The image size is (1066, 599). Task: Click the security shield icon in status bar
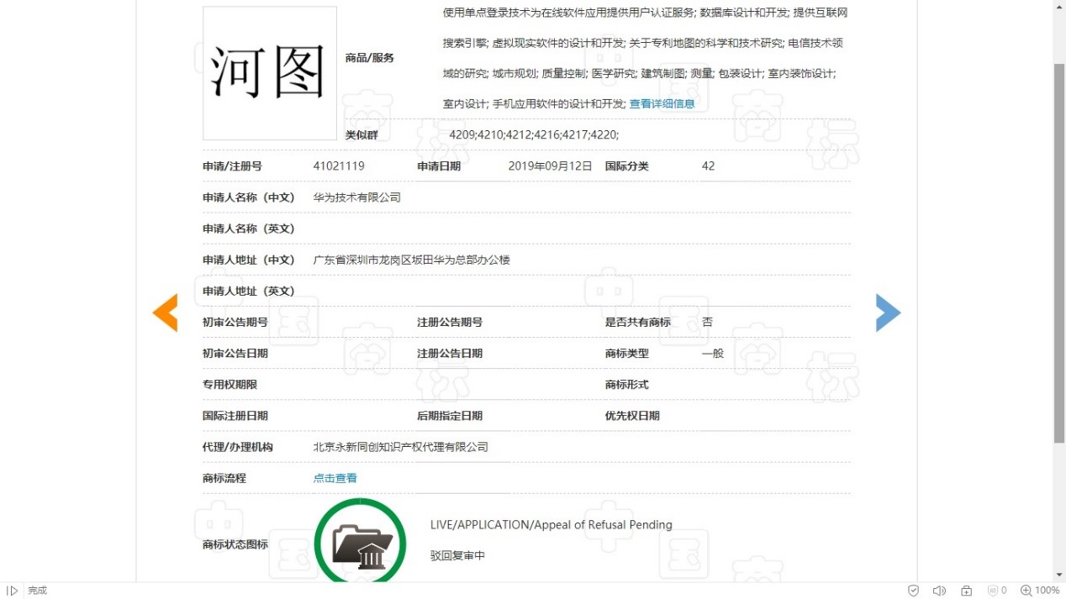pos(913,591)
